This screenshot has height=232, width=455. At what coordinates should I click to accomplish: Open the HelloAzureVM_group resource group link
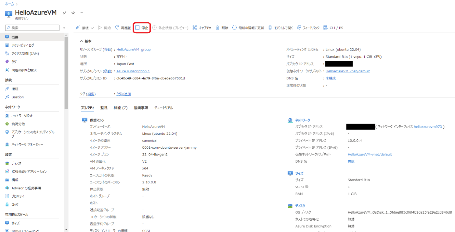pyautogui.click(x=133, y=50)
